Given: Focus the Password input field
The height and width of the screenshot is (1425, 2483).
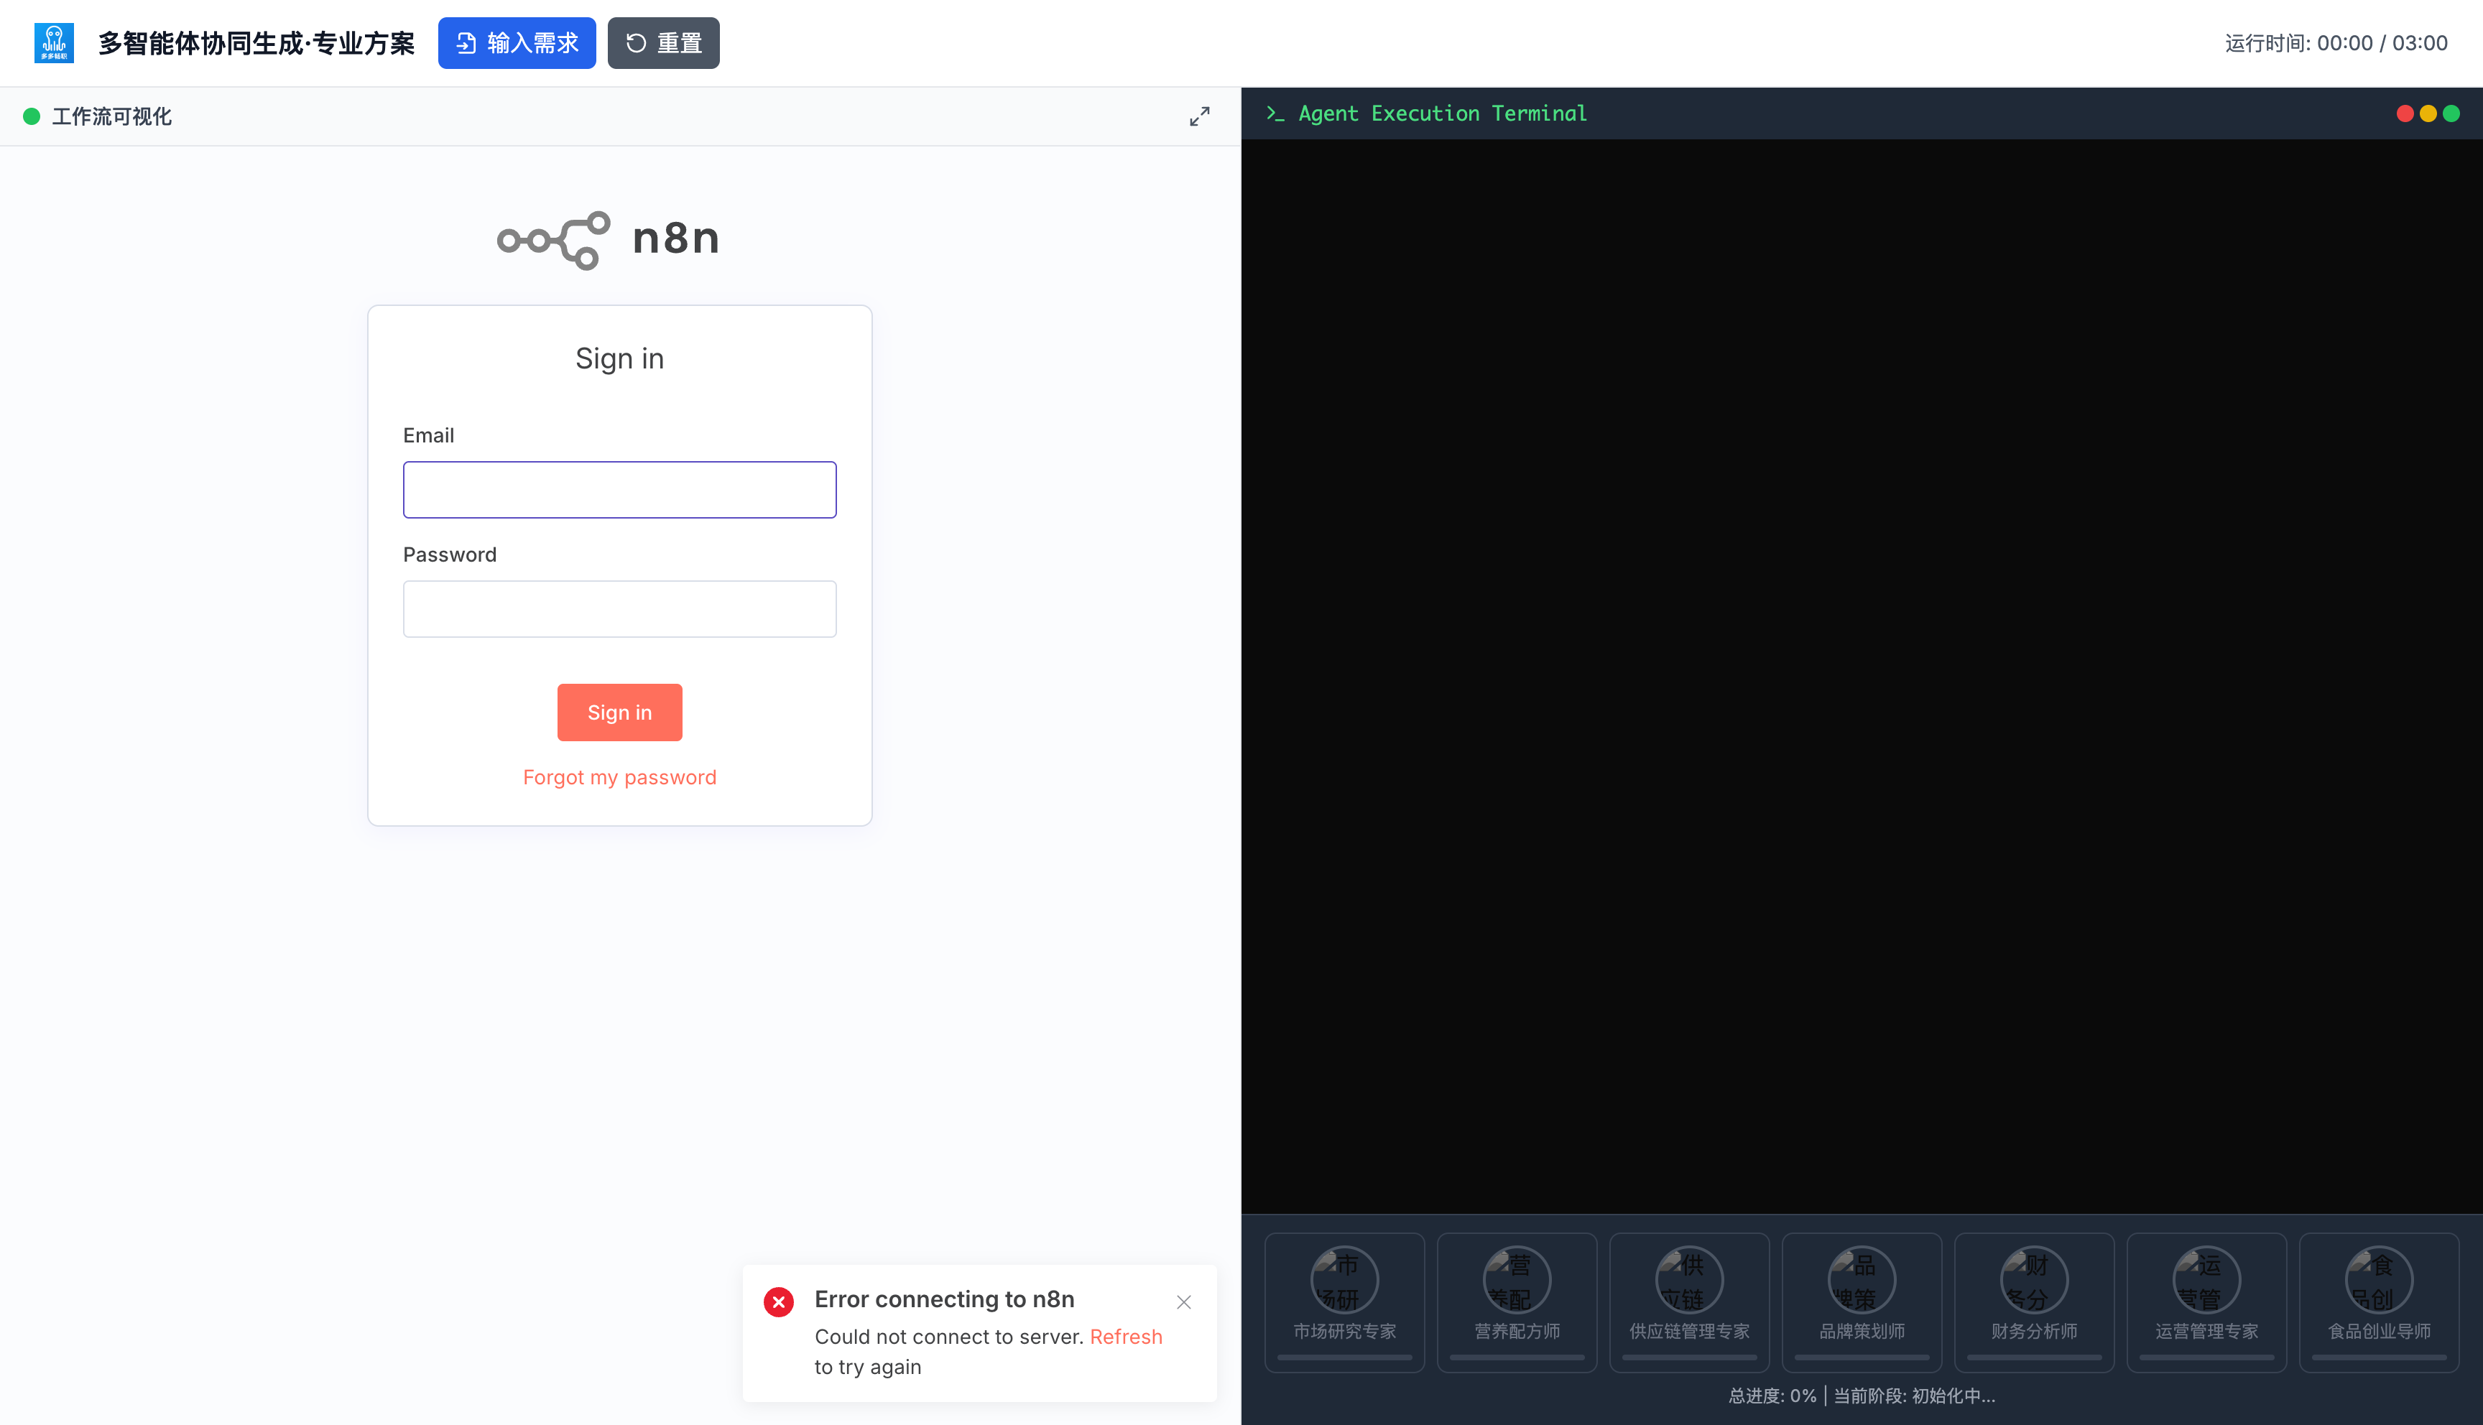Looking at the screenshot, I should pos(619,609).
